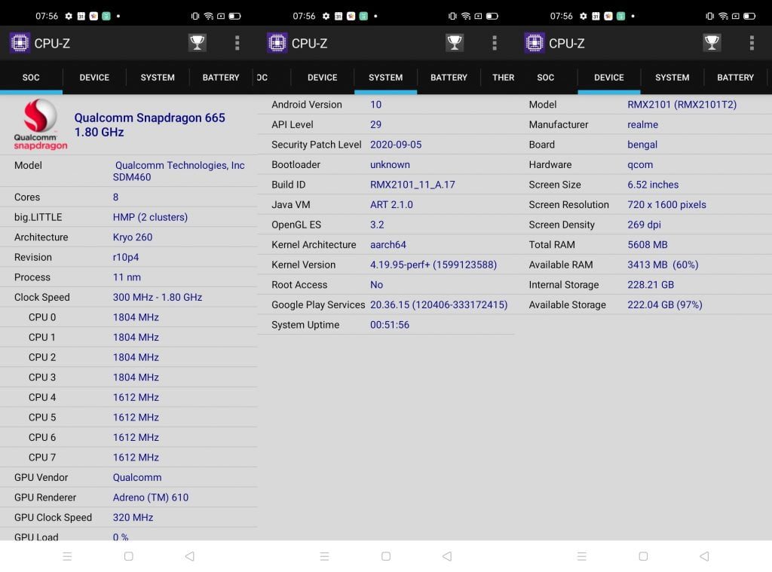Image resolution: width=772 pixels, height=572 pixels.
Task: Tap the vibrate mode icon in right status bar
Action: (709, 17)
